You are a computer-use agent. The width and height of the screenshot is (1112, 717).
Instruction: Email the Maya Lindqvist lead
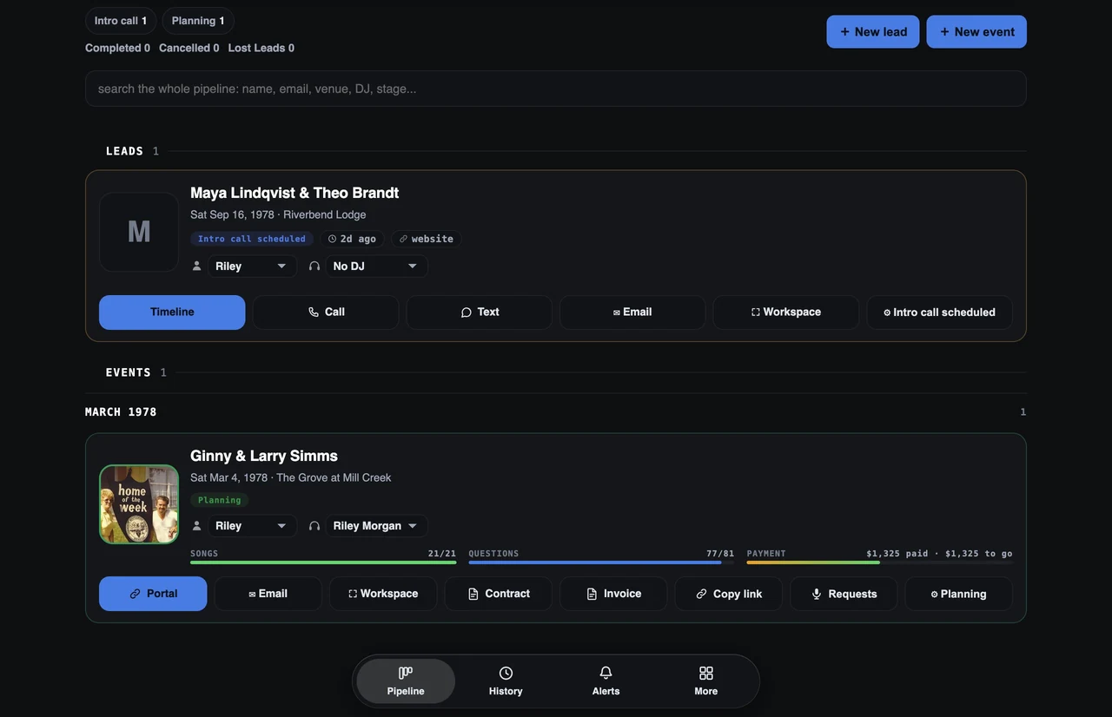(632, 312)
